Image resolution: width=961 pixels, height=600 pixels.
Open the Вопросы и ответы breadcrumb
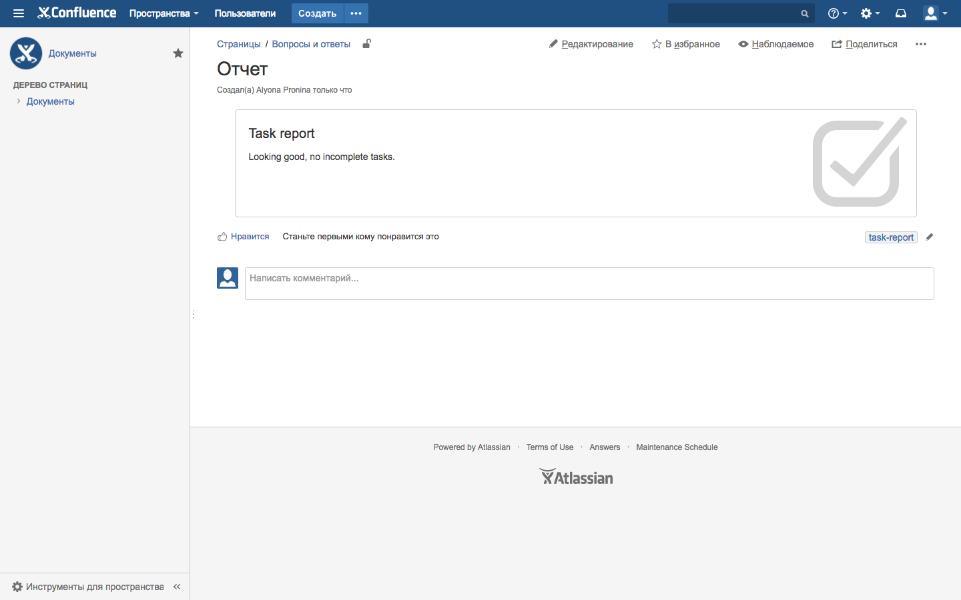tap(311, 44)
